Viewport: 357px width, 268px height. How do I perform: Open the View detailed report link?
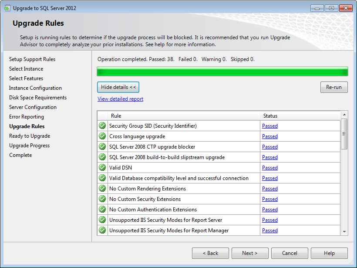pyautogui.click(x=121, y=99)
